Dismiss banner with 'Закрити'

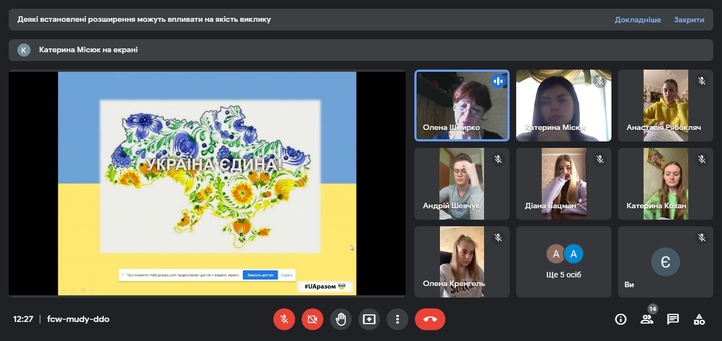click(689, 20)
